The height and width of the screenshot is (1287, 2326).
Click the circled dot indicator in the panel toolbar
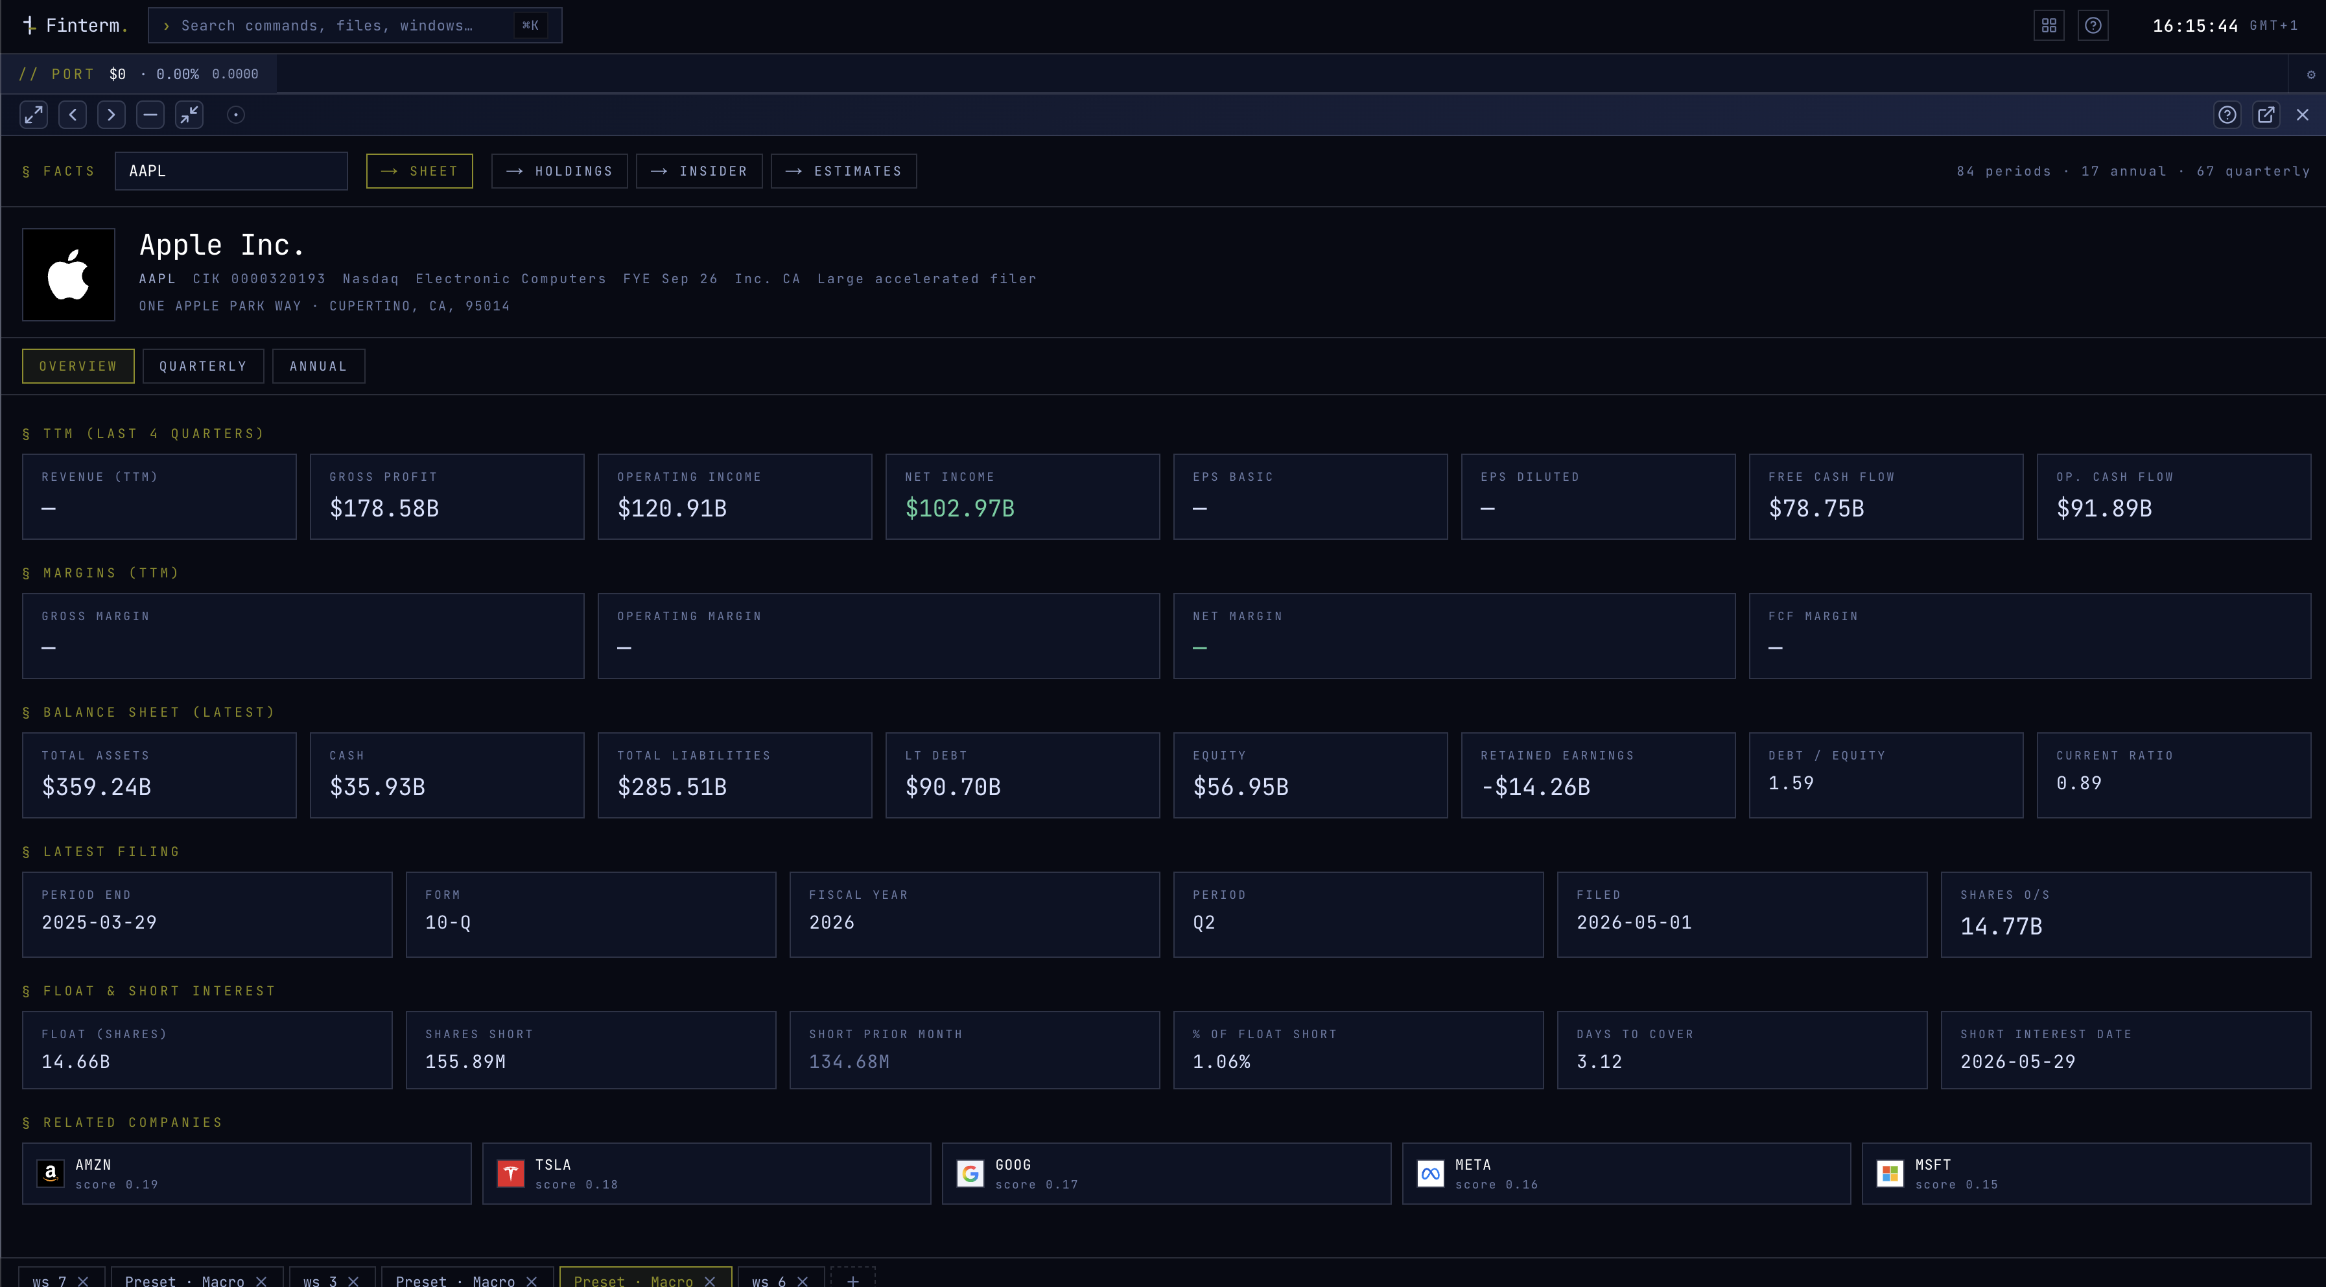[x=236, y=115]
